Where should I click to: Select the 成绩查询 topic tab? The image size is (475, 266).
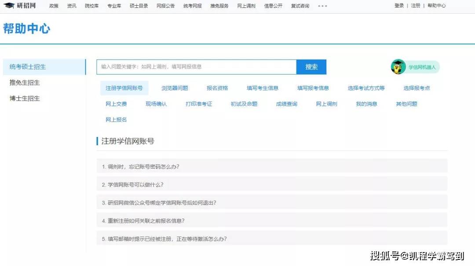[x=286, y=104]
